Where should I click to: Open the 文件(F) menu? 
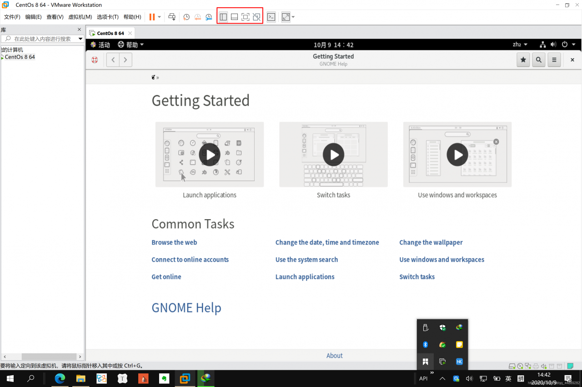(12, 17)
